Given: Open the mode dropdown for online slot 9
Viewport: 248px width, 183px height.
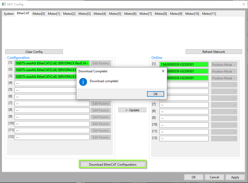Looking at the screenshot, I should (224, 118).
